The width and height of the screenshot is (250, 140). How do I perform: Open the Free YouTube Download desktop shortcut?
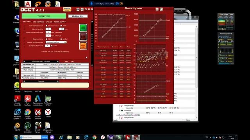click(28, 100)
